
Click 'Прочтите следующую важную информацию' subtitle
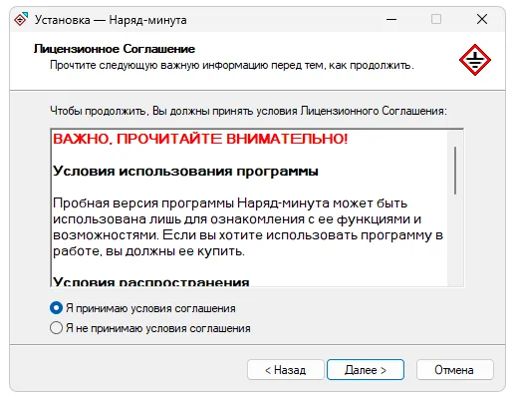point(232,65)
